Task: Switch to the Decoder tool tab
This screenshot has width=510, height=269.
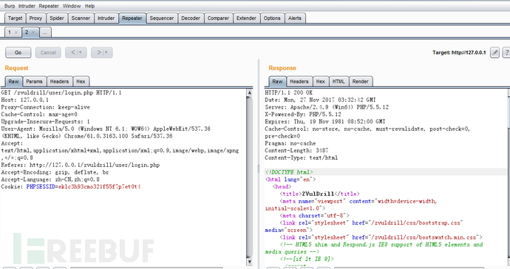Action: [x=191, y=18]
